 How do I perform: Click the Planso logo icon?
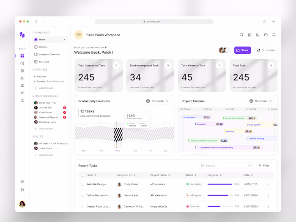[22, 35]
